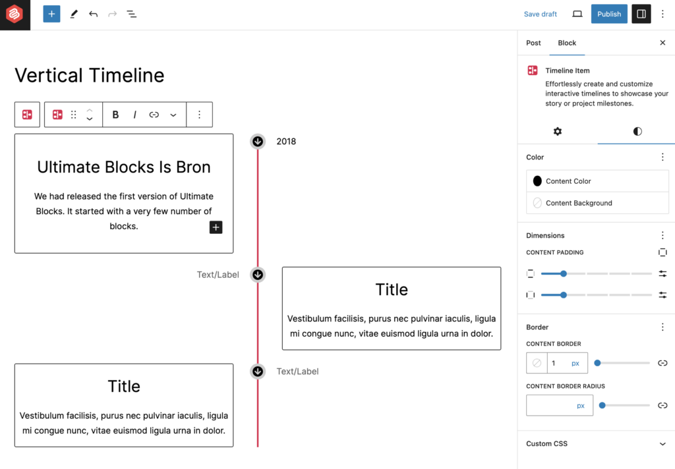Toggle italic formatting in the block toolbar
675x469 pixels.
click(134, 115)
